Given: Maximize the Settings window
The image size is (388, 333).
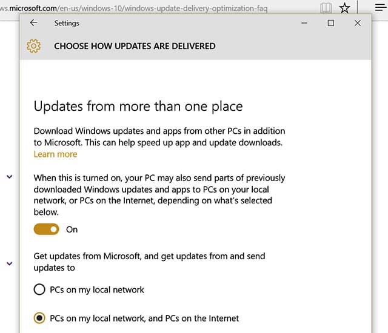Looking at the screenshot, I should coord(331,23).
